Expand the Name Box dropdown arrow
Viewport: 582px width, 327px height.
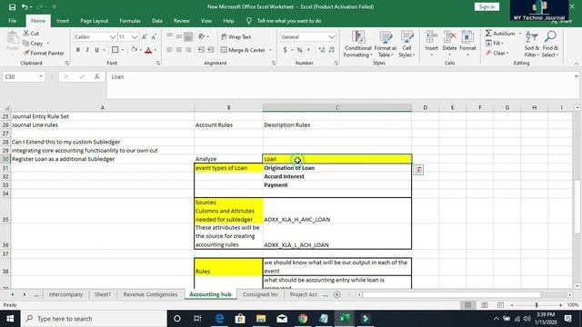pos(41,76)
